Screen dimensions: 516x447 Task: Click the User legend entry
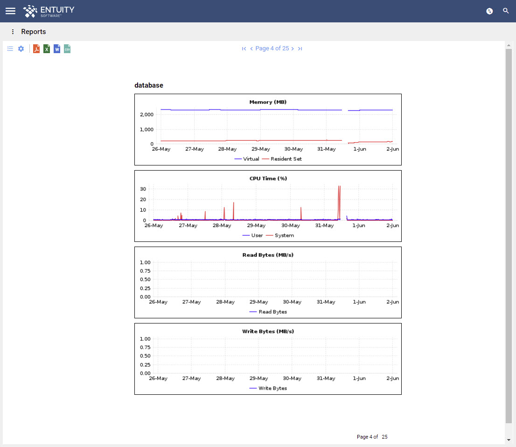(x=253, y=235)
